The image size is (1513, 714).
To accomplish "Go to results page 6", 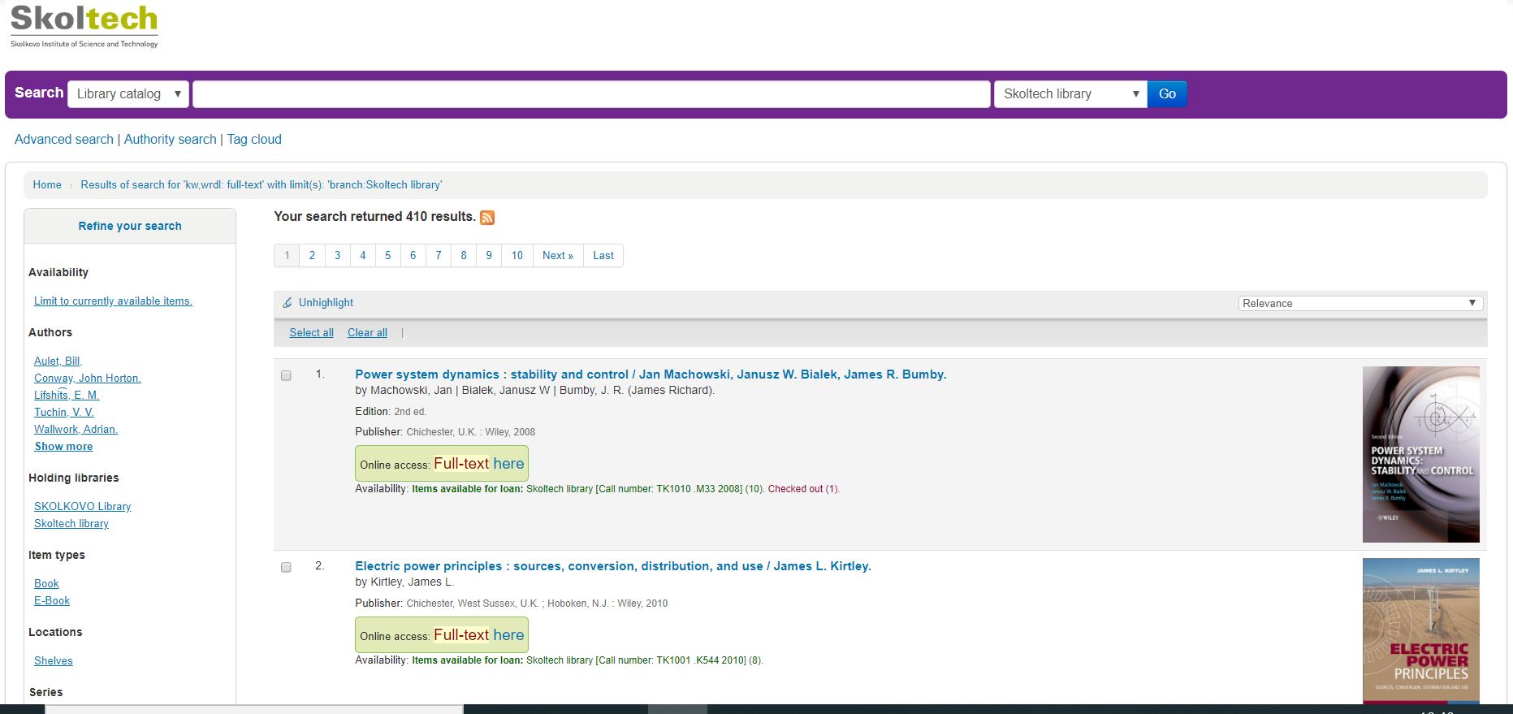I will click(x=413, y=255).
